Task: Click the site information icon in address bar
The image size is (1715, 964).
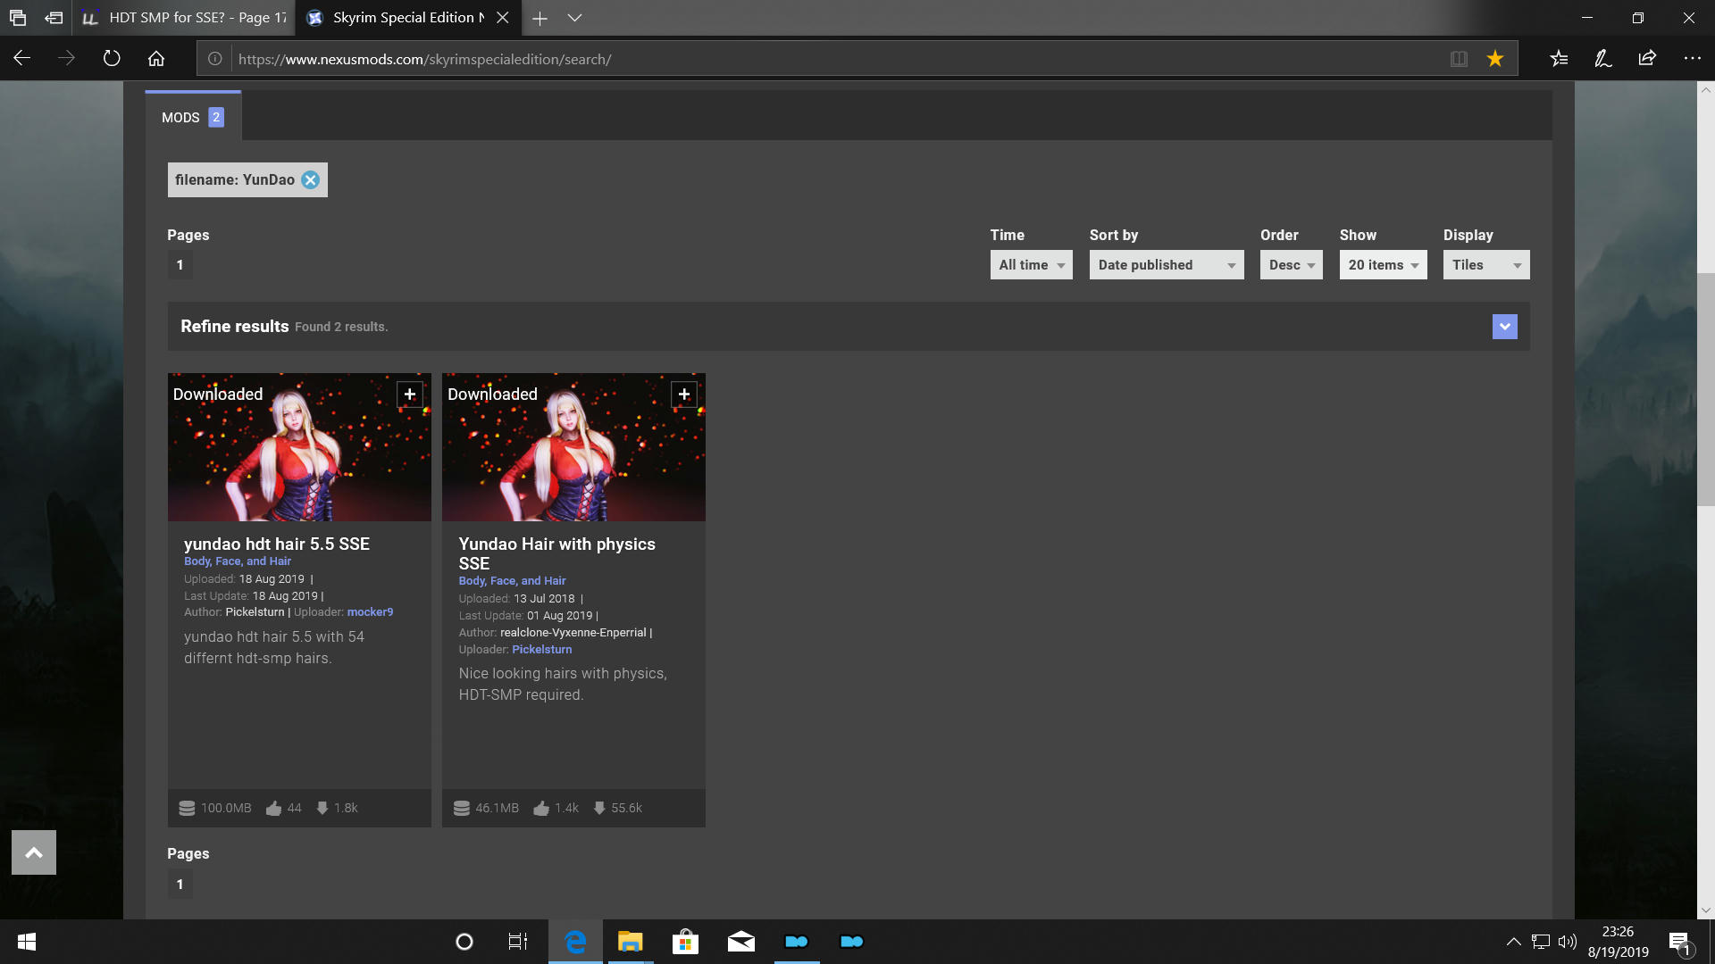Action: click(x=215, y=59)
